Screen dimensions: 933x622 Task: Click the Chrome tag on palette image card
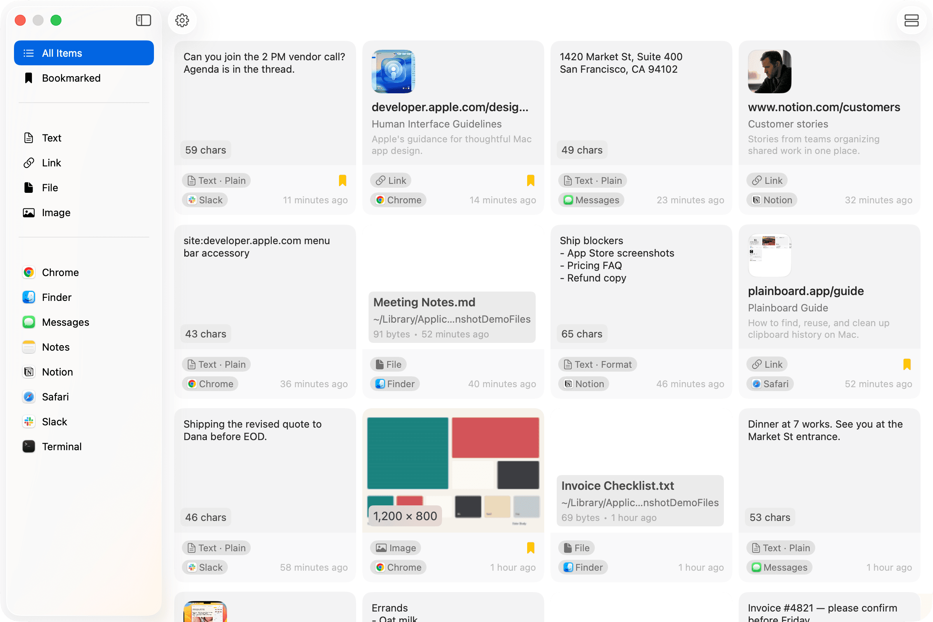[x=398, y=567]
